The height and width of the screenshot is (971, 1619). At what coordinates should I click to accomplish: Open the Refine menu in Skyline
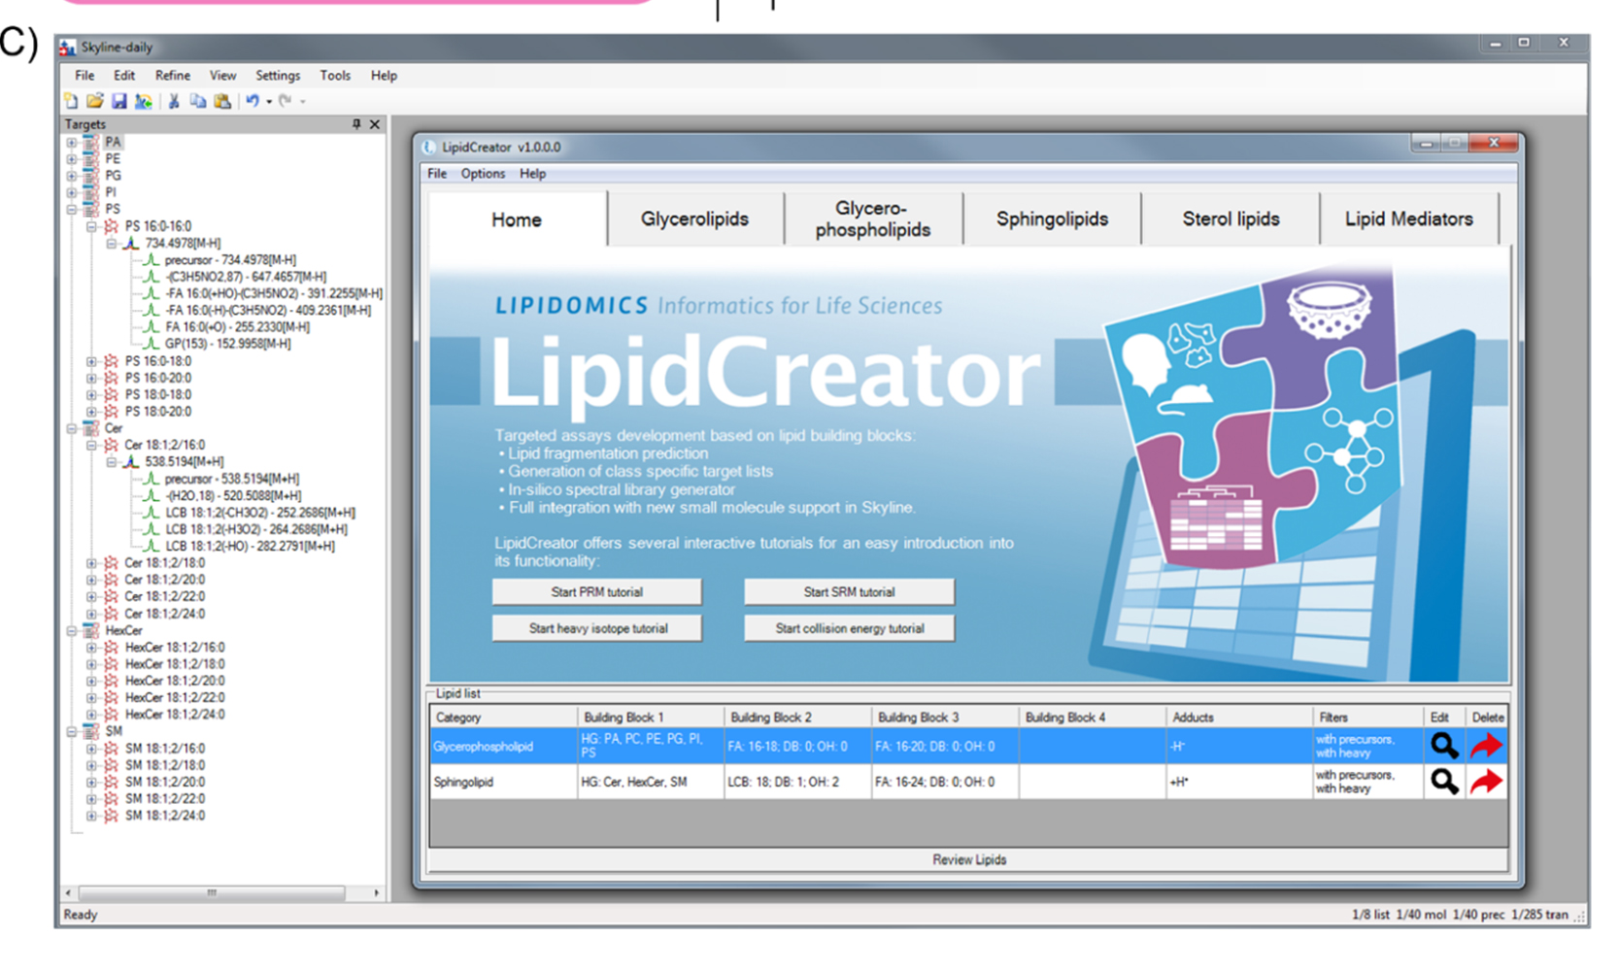173,76
